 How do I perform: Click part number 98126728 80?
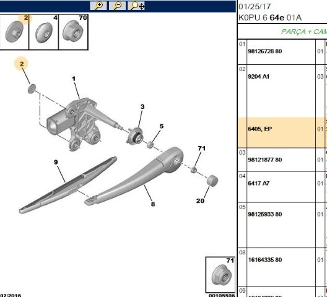pos(265,51)
